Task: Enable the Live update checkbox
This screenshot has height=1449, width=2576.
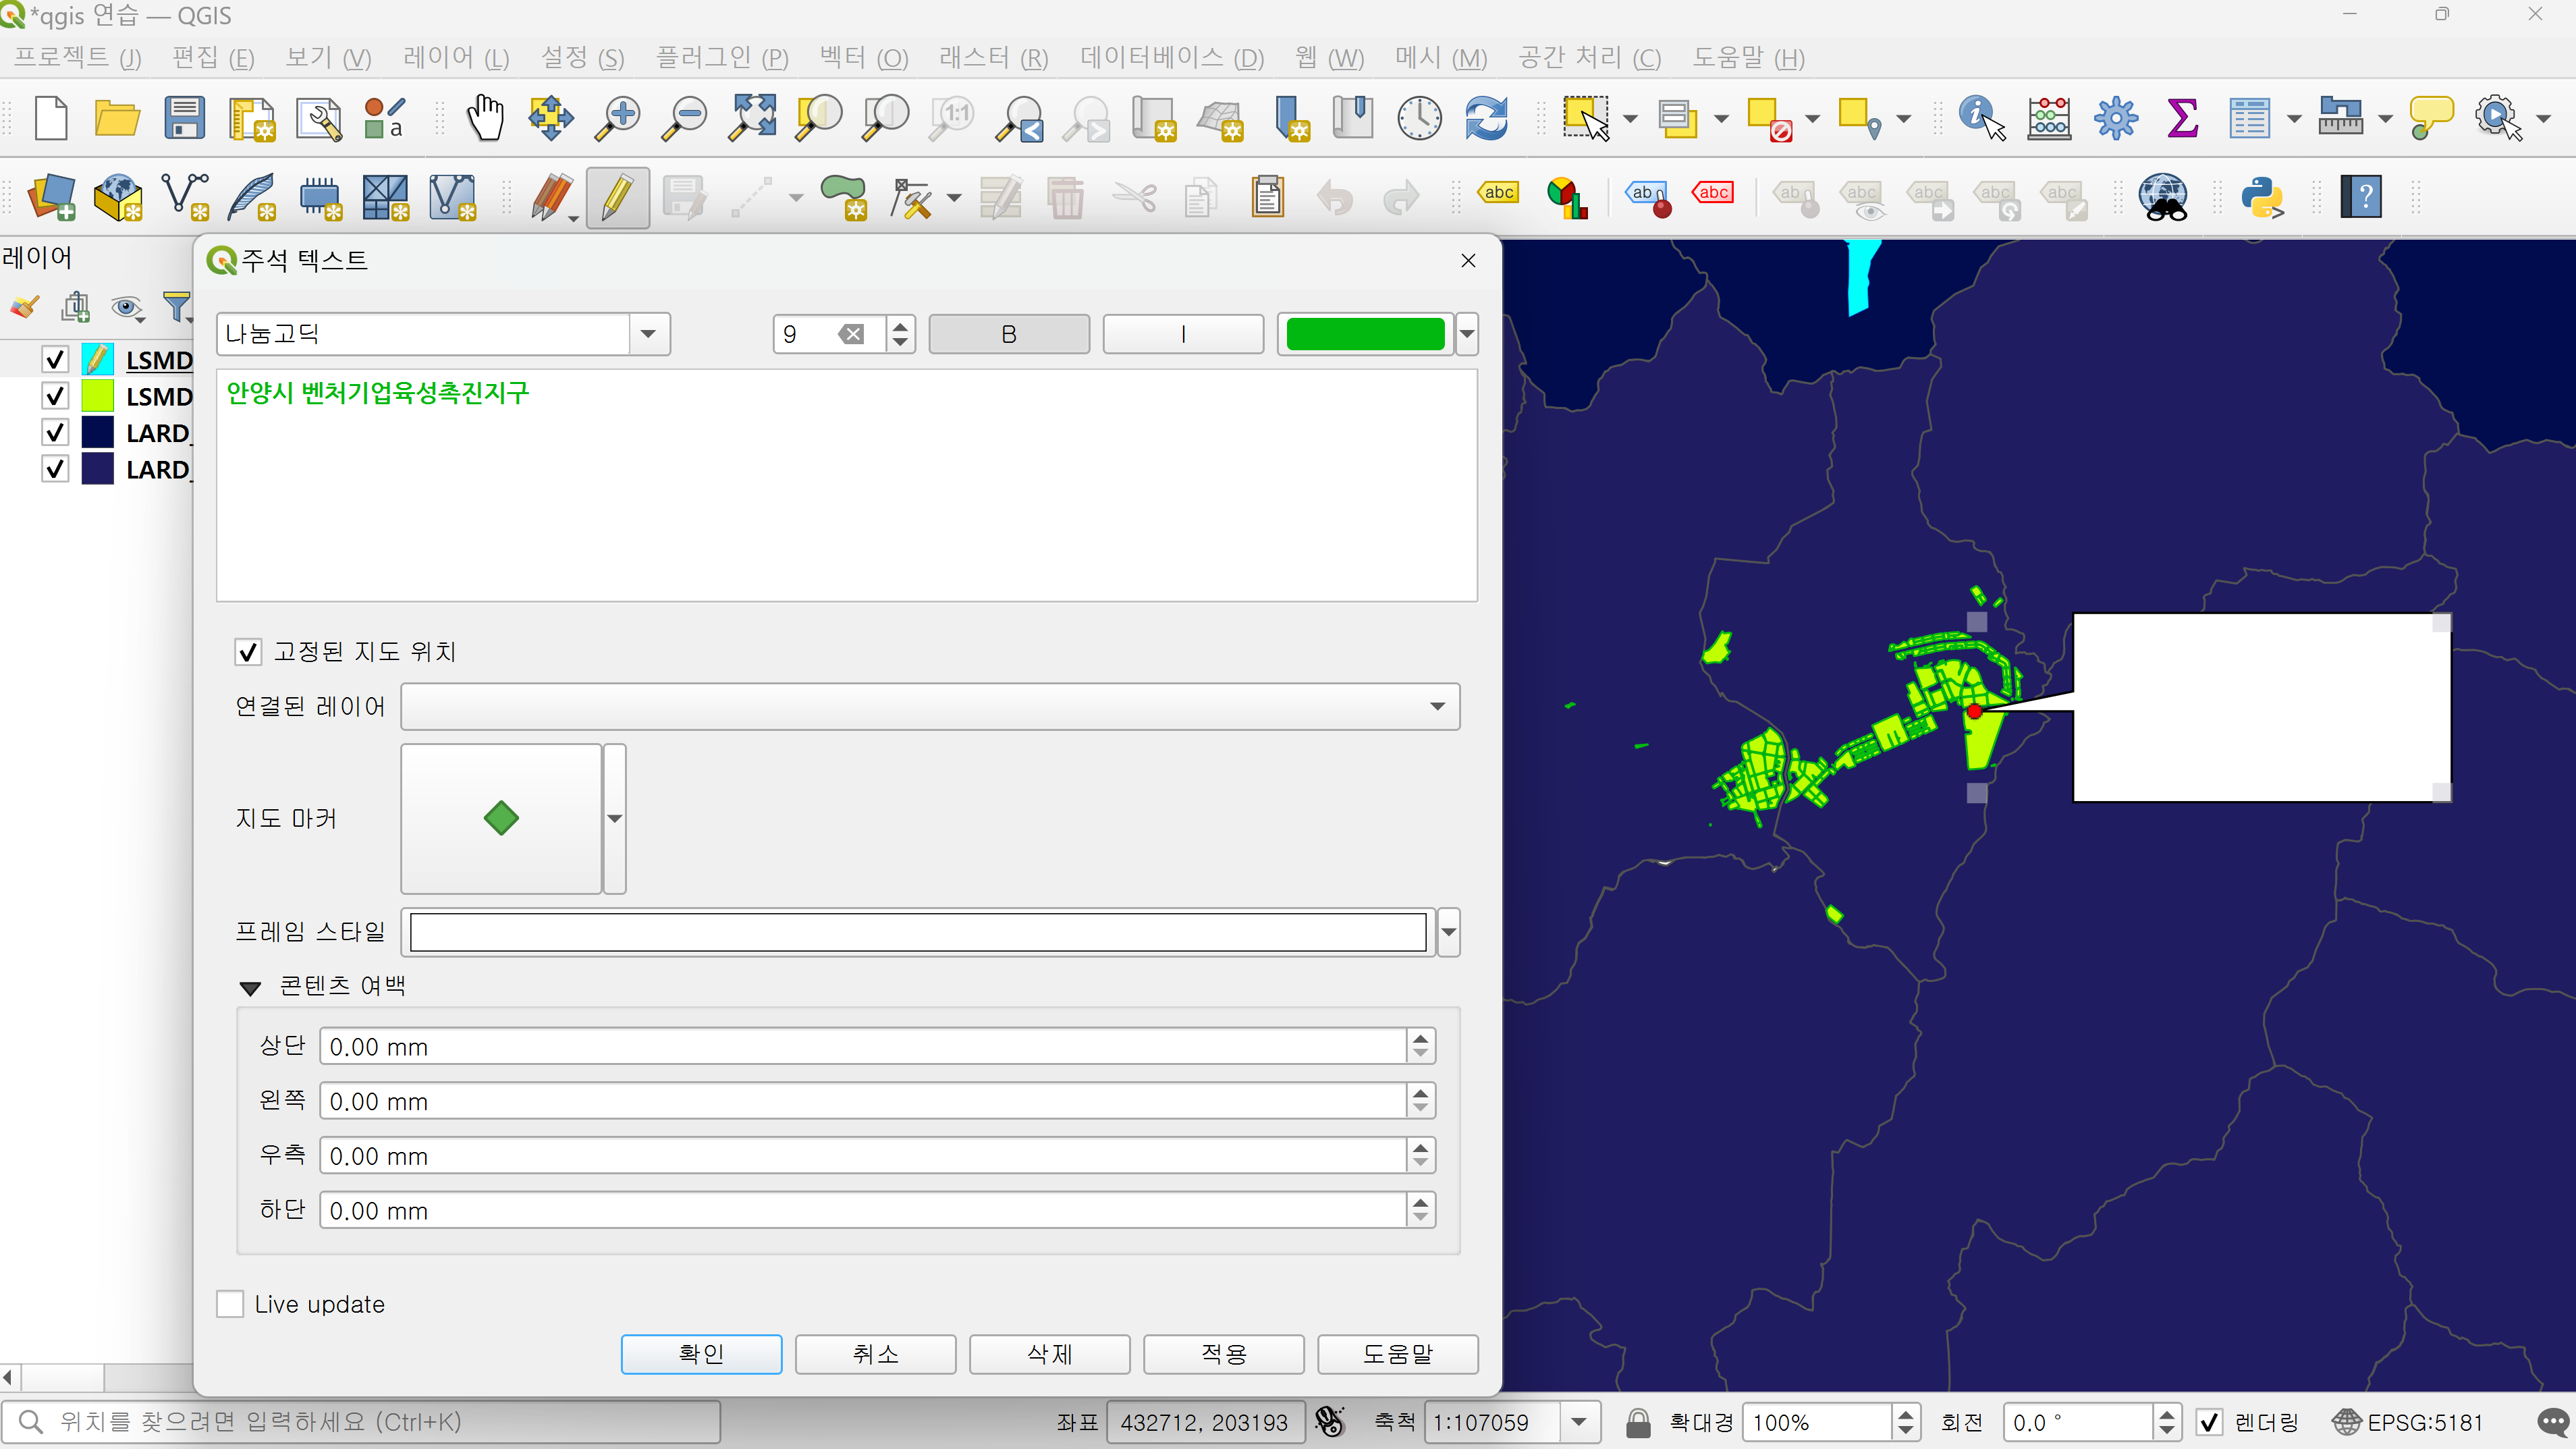Action: (x=231, y=1304)
